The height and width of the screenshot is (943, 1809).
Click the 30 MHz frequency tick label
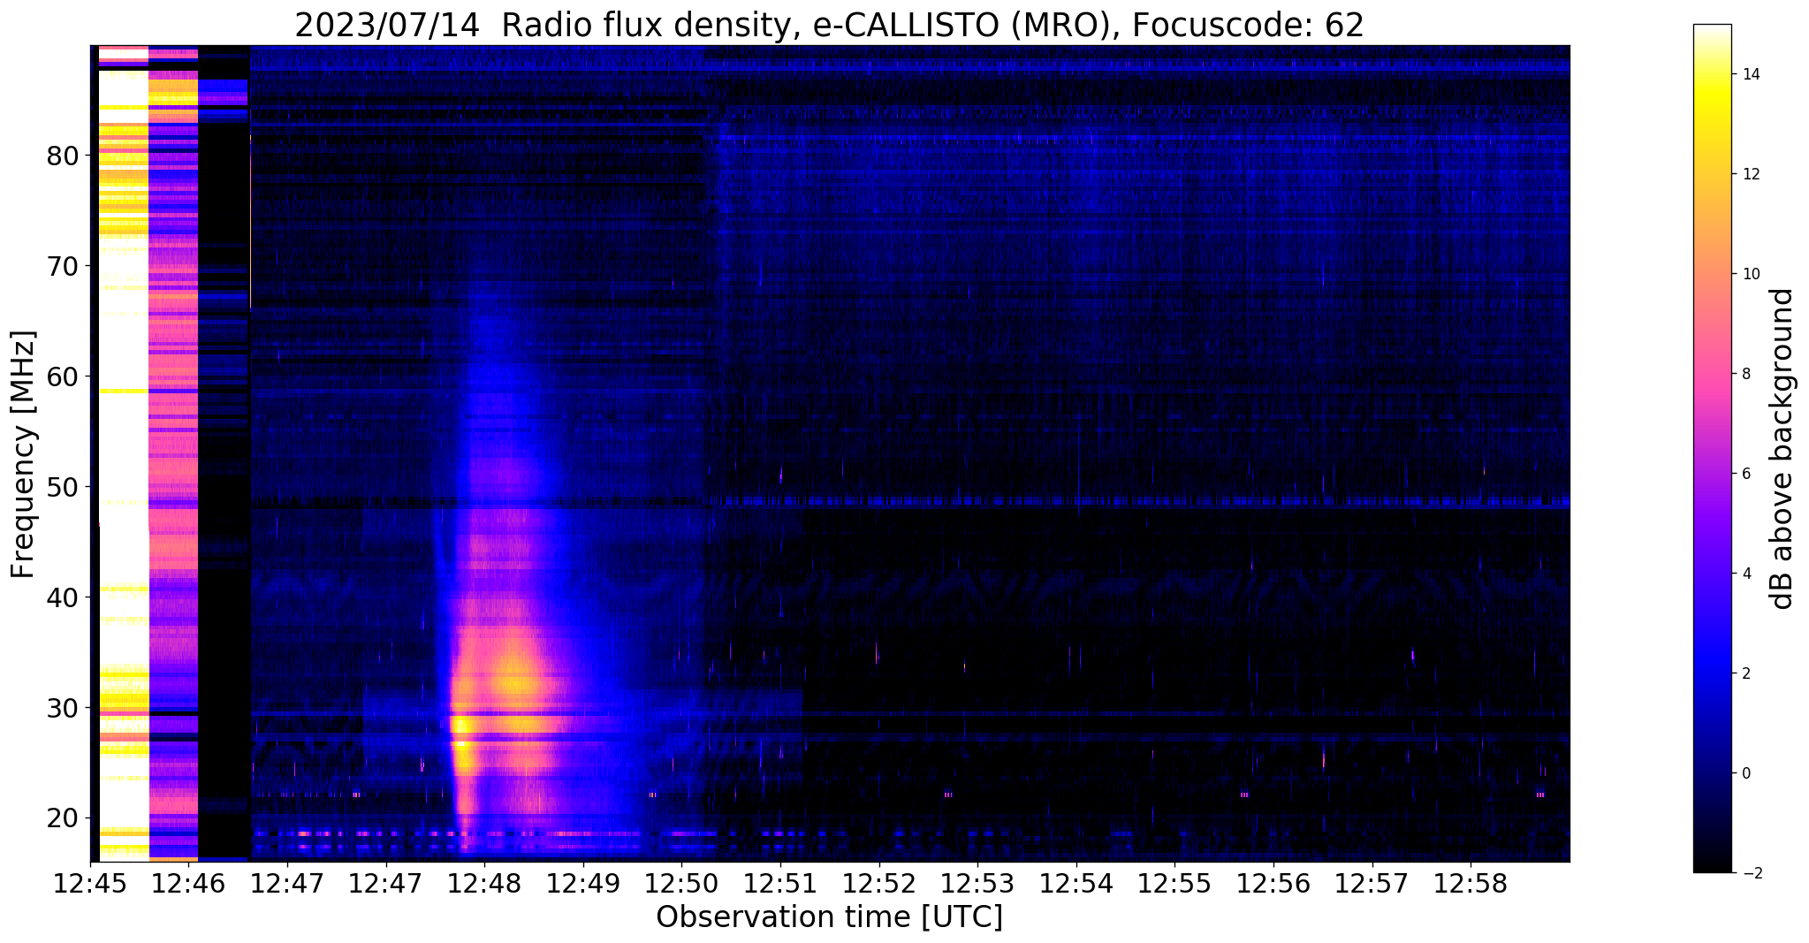pos(63,708)
